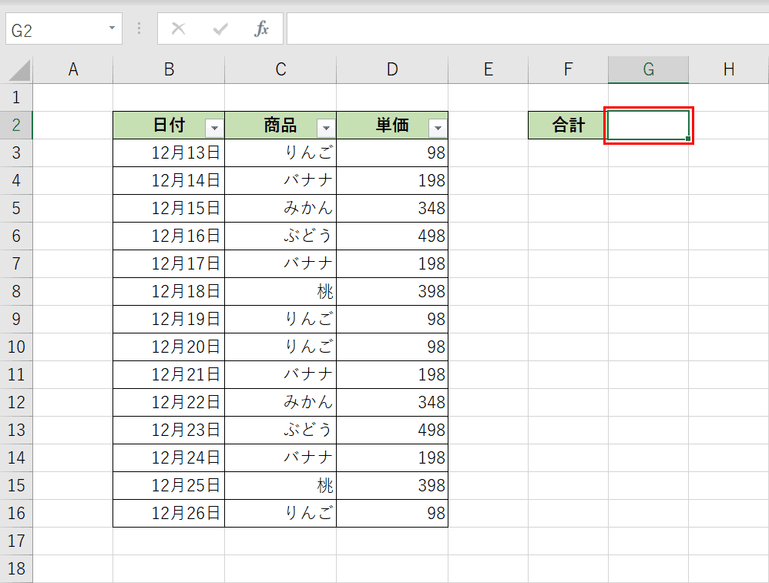Select the cell 12月18日

[x=169, y=292]
